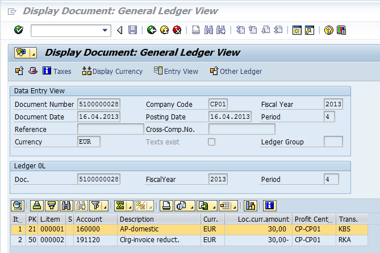The image size is (380, 253).
Task: Select the AP-domestic line item
Action: coord(189,229)
